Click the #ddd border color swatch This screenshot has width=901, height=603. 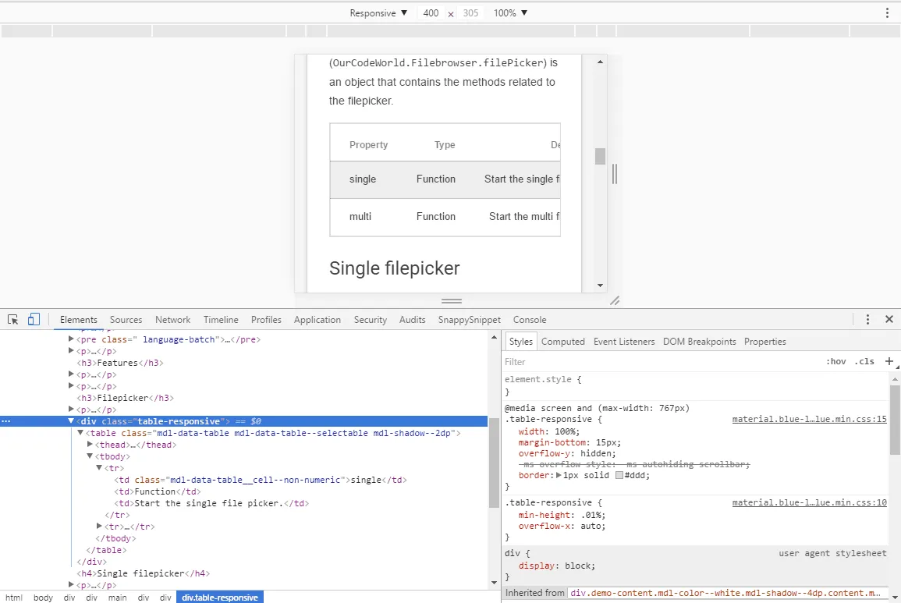pos(619,475)
